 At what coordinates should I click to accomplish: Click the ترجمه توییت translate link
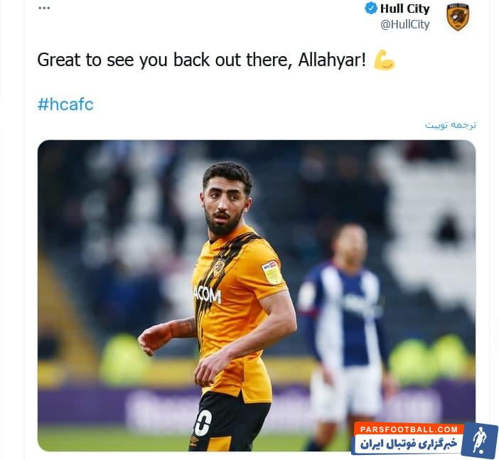pos(451,125)
